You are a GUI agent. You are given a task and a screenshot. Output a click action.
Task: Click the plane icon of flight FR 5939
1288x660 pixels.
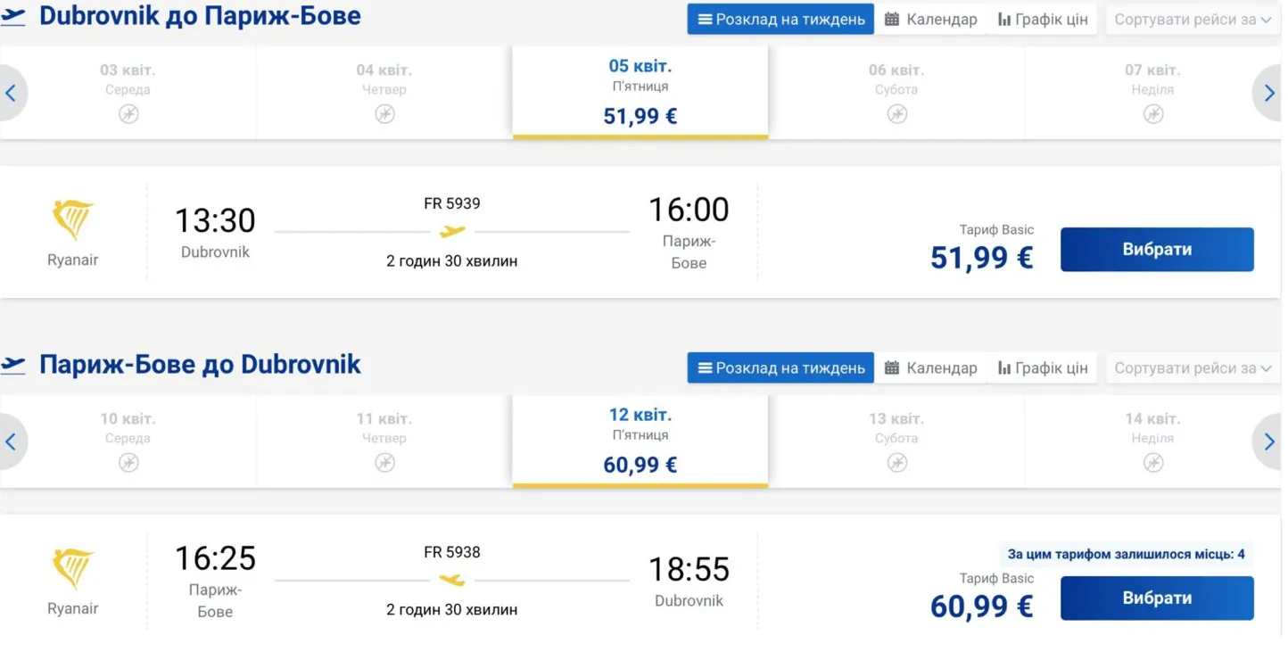click(452, 232)
